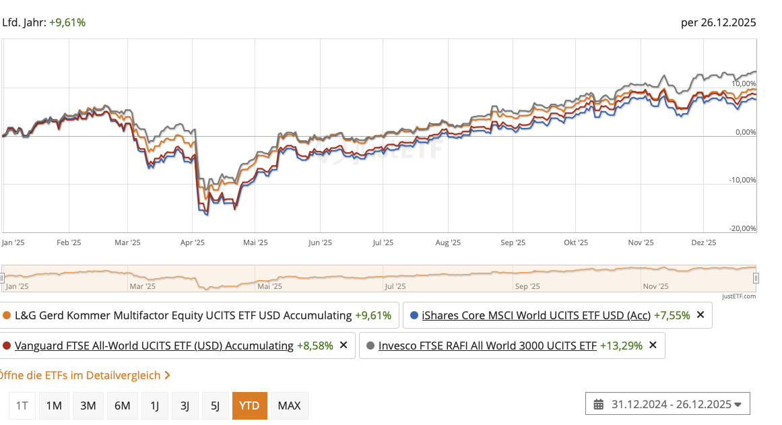Click left handle of chart range navigator

(x=2, y=277)
